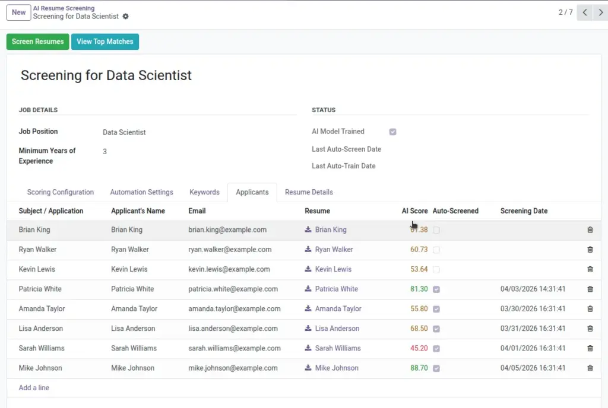
Task: Click email ryan.walker@example.com
Action: (x=230, y=249)
